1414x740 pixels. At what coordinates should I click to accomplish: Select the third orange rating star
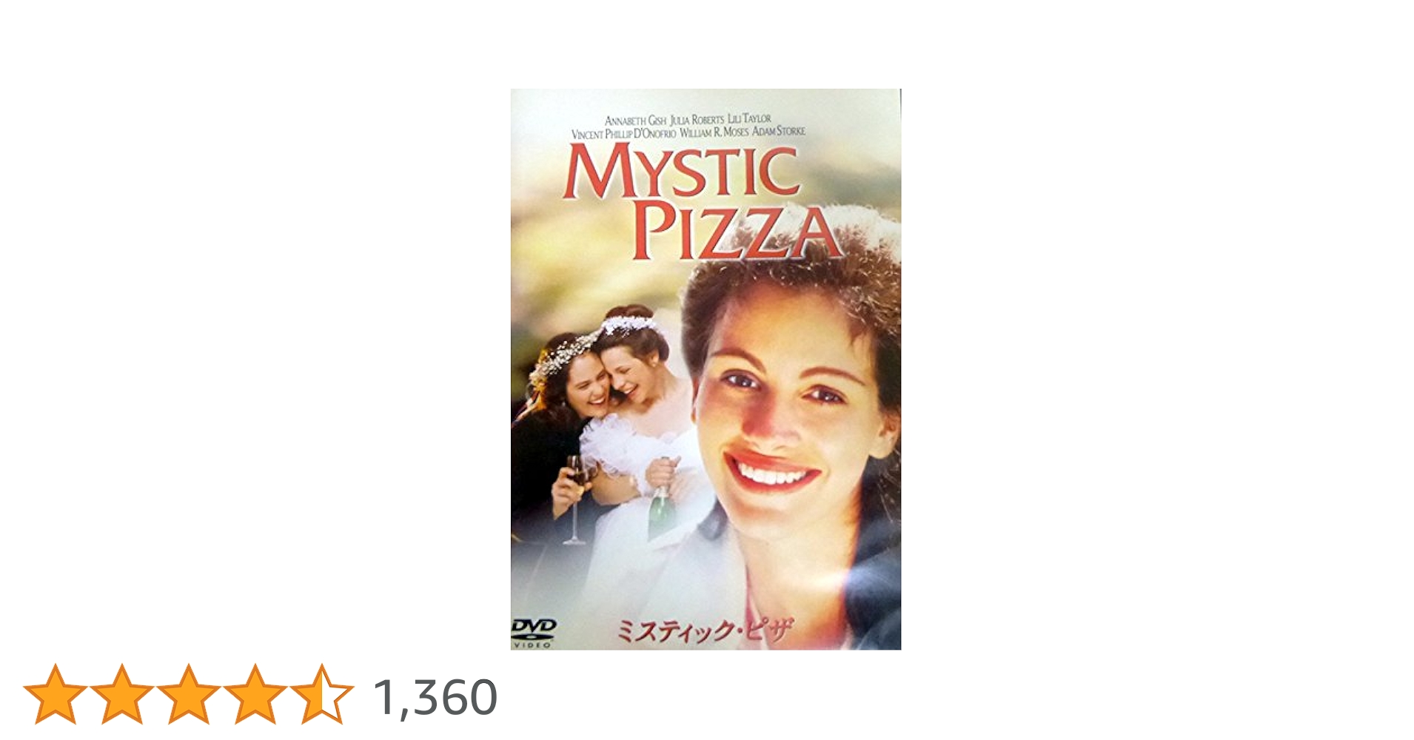[x=189, y=694]
